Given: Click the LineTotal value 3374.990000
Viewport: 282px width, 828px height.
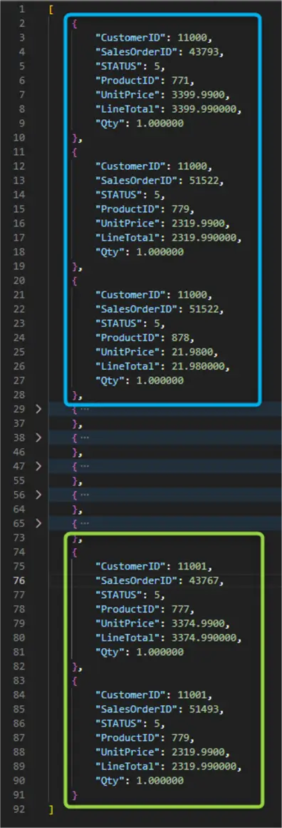Looking at the screenshot, I should (204, 637).
